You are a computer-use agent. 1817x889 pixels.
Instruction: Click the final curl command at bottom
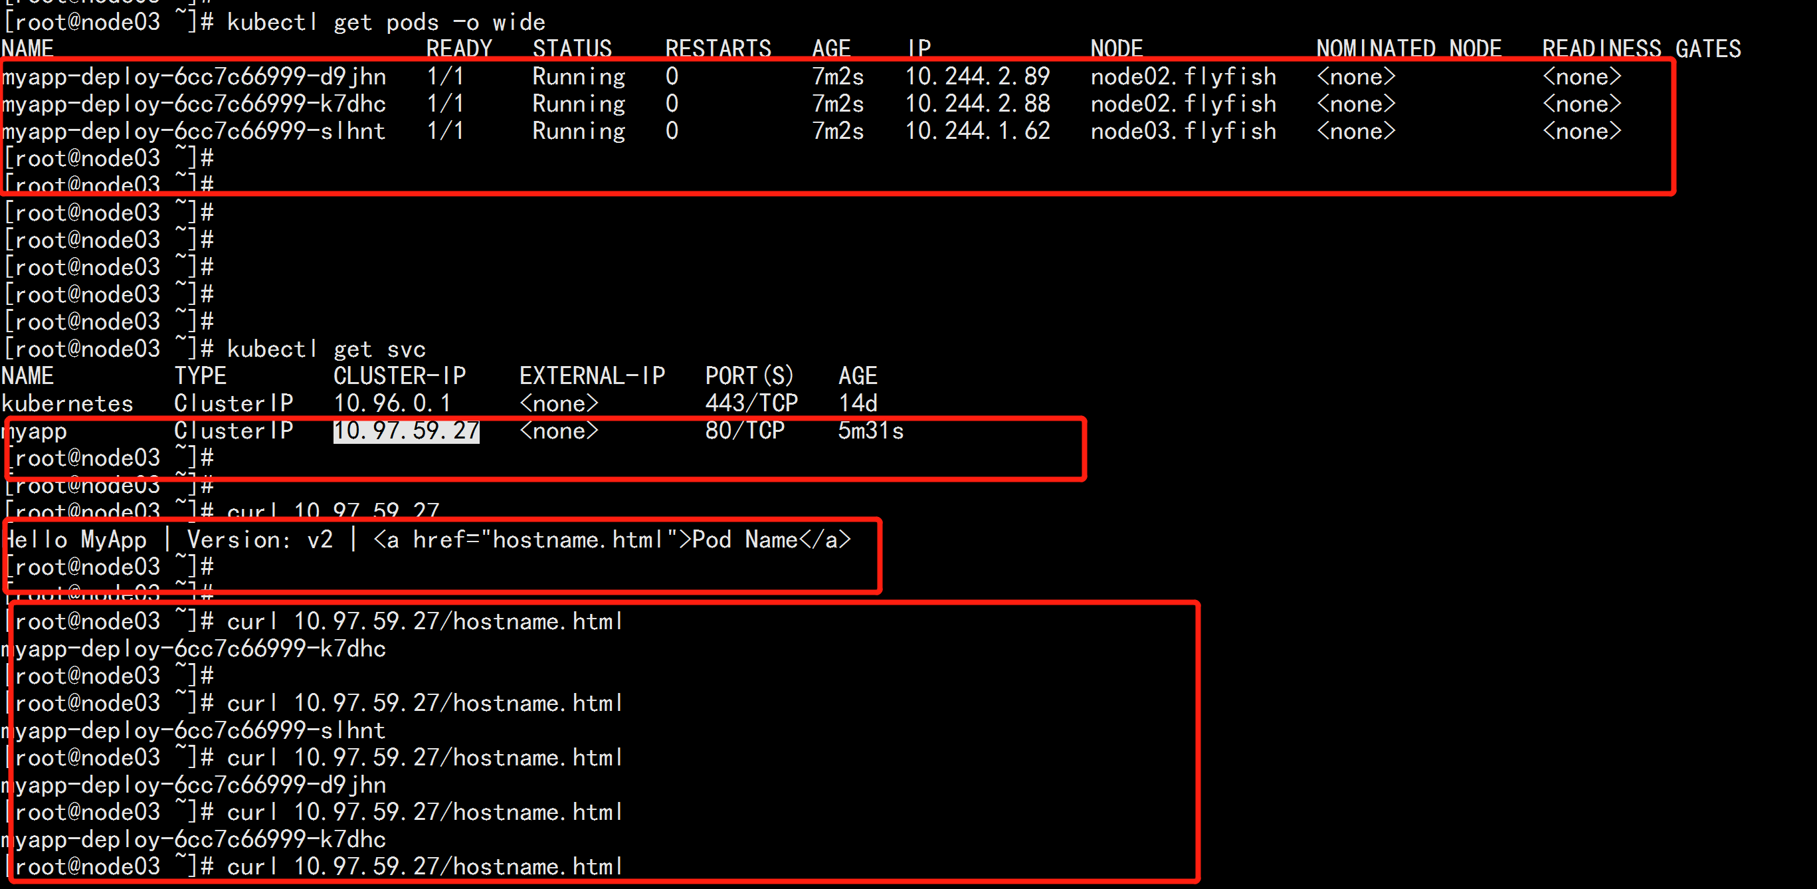click(x=425, y=867)
